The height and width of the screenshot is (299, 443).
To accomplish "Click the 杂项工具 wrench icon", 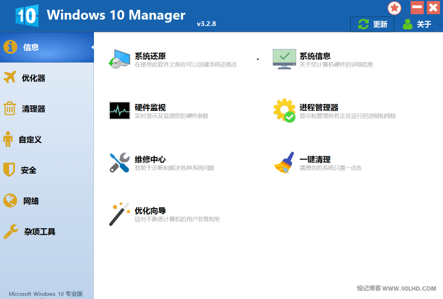I will pyautogui.click(x=11, y=231).
